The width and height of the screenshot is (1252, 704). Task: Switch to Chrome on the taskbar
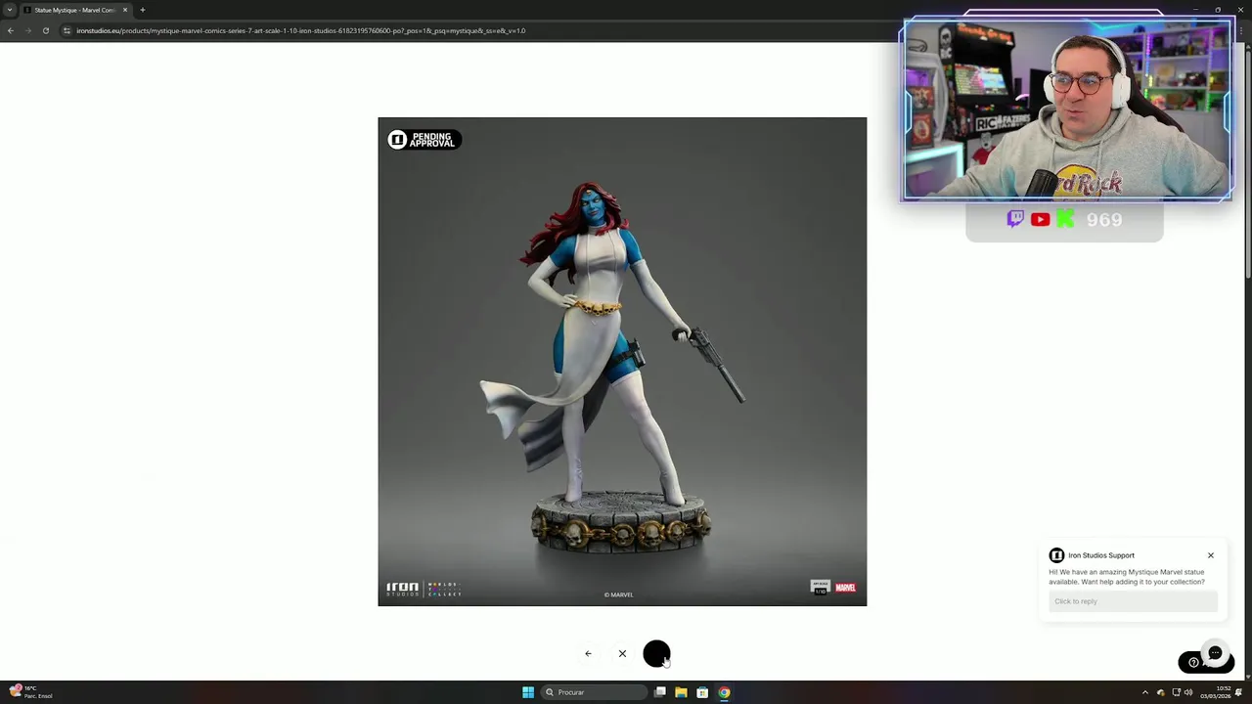pyautogui.click(x=724, y=692)
